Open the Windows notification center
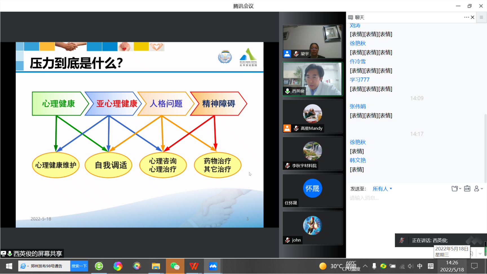The image size is (487, 274). click(475, 266)
